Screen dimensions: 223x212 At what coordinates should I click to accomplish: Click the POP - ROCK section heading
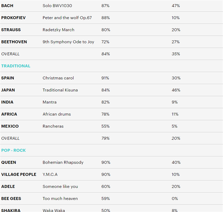pyautogui.click(x=13, y=151)
